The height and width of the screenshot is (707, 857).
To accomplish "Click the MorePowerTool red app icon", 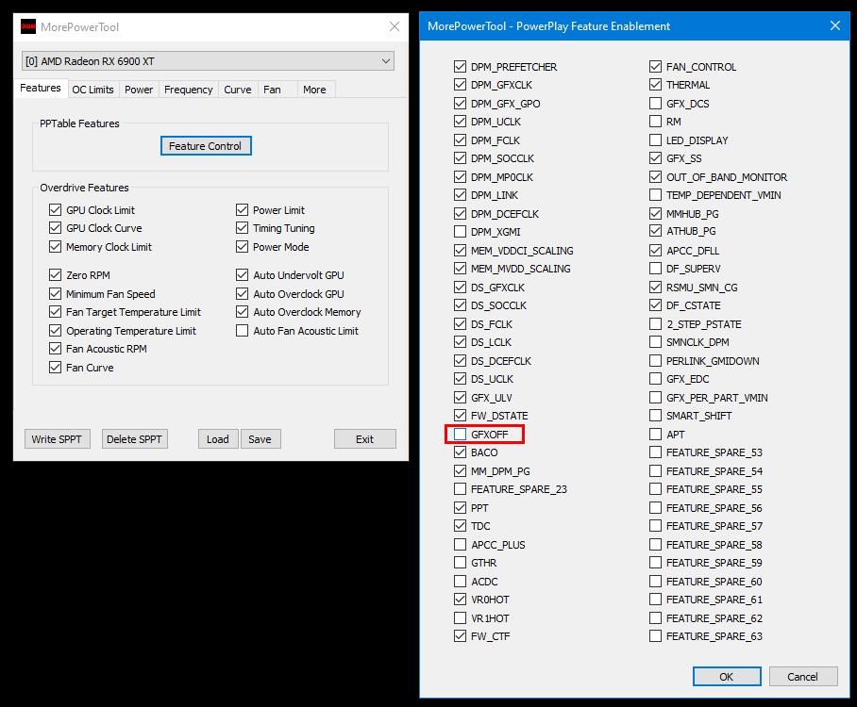I will (28, 26).
